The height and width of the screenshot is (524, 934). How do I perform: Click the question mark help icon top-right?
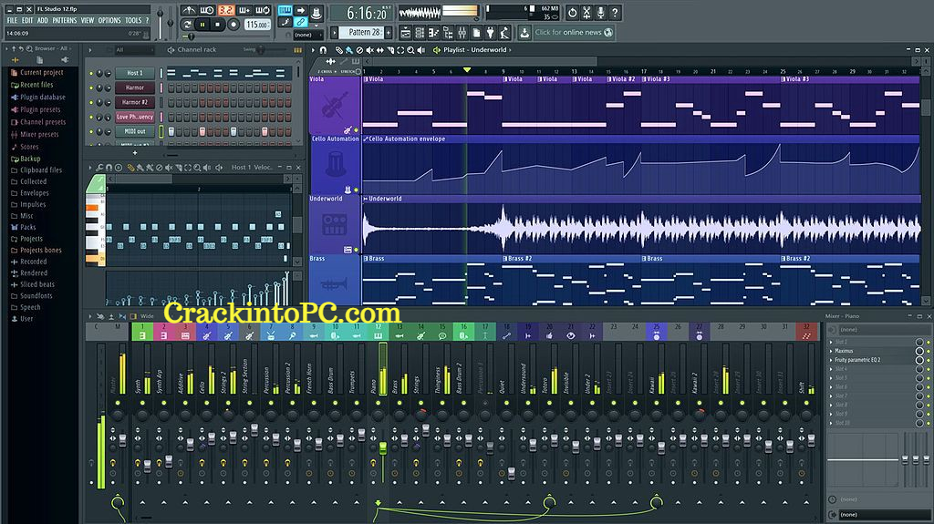tap(616, 12)
